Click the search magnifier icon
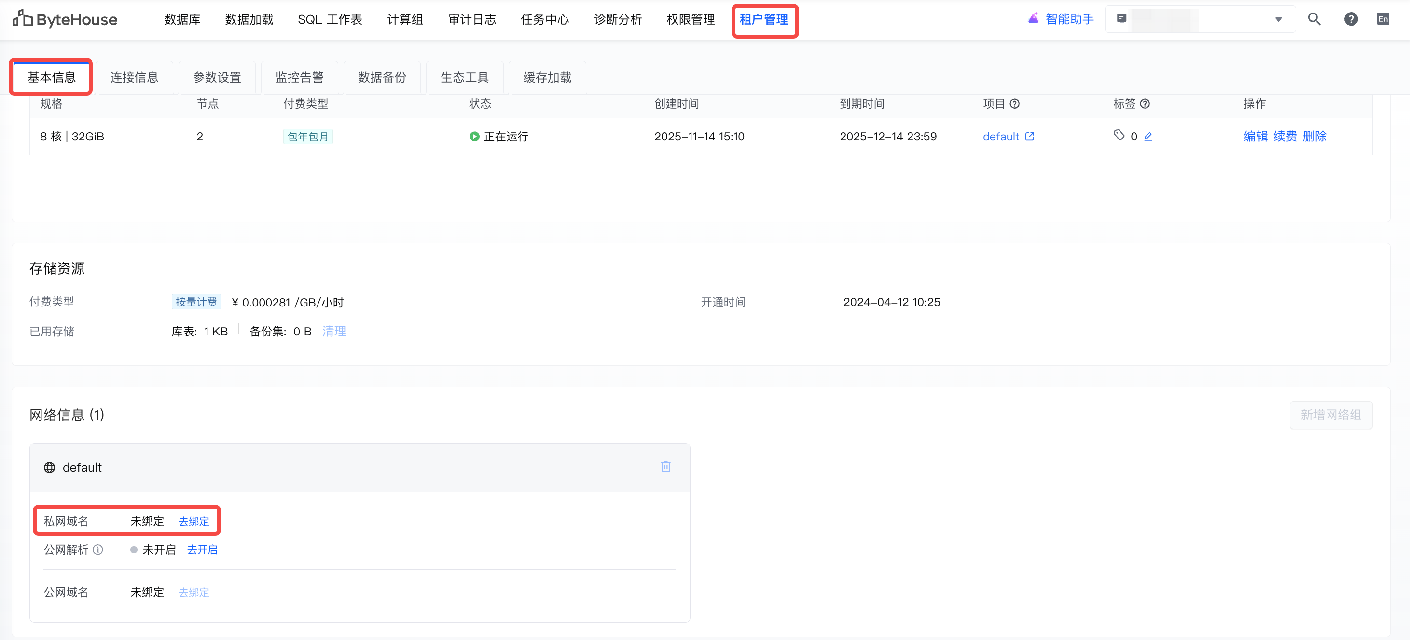1410x640 pixels. tap(1313, 19)
